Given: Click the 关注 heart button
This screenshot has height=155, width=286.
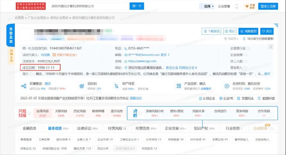Looking at the screenshot, I should point(267,31).
